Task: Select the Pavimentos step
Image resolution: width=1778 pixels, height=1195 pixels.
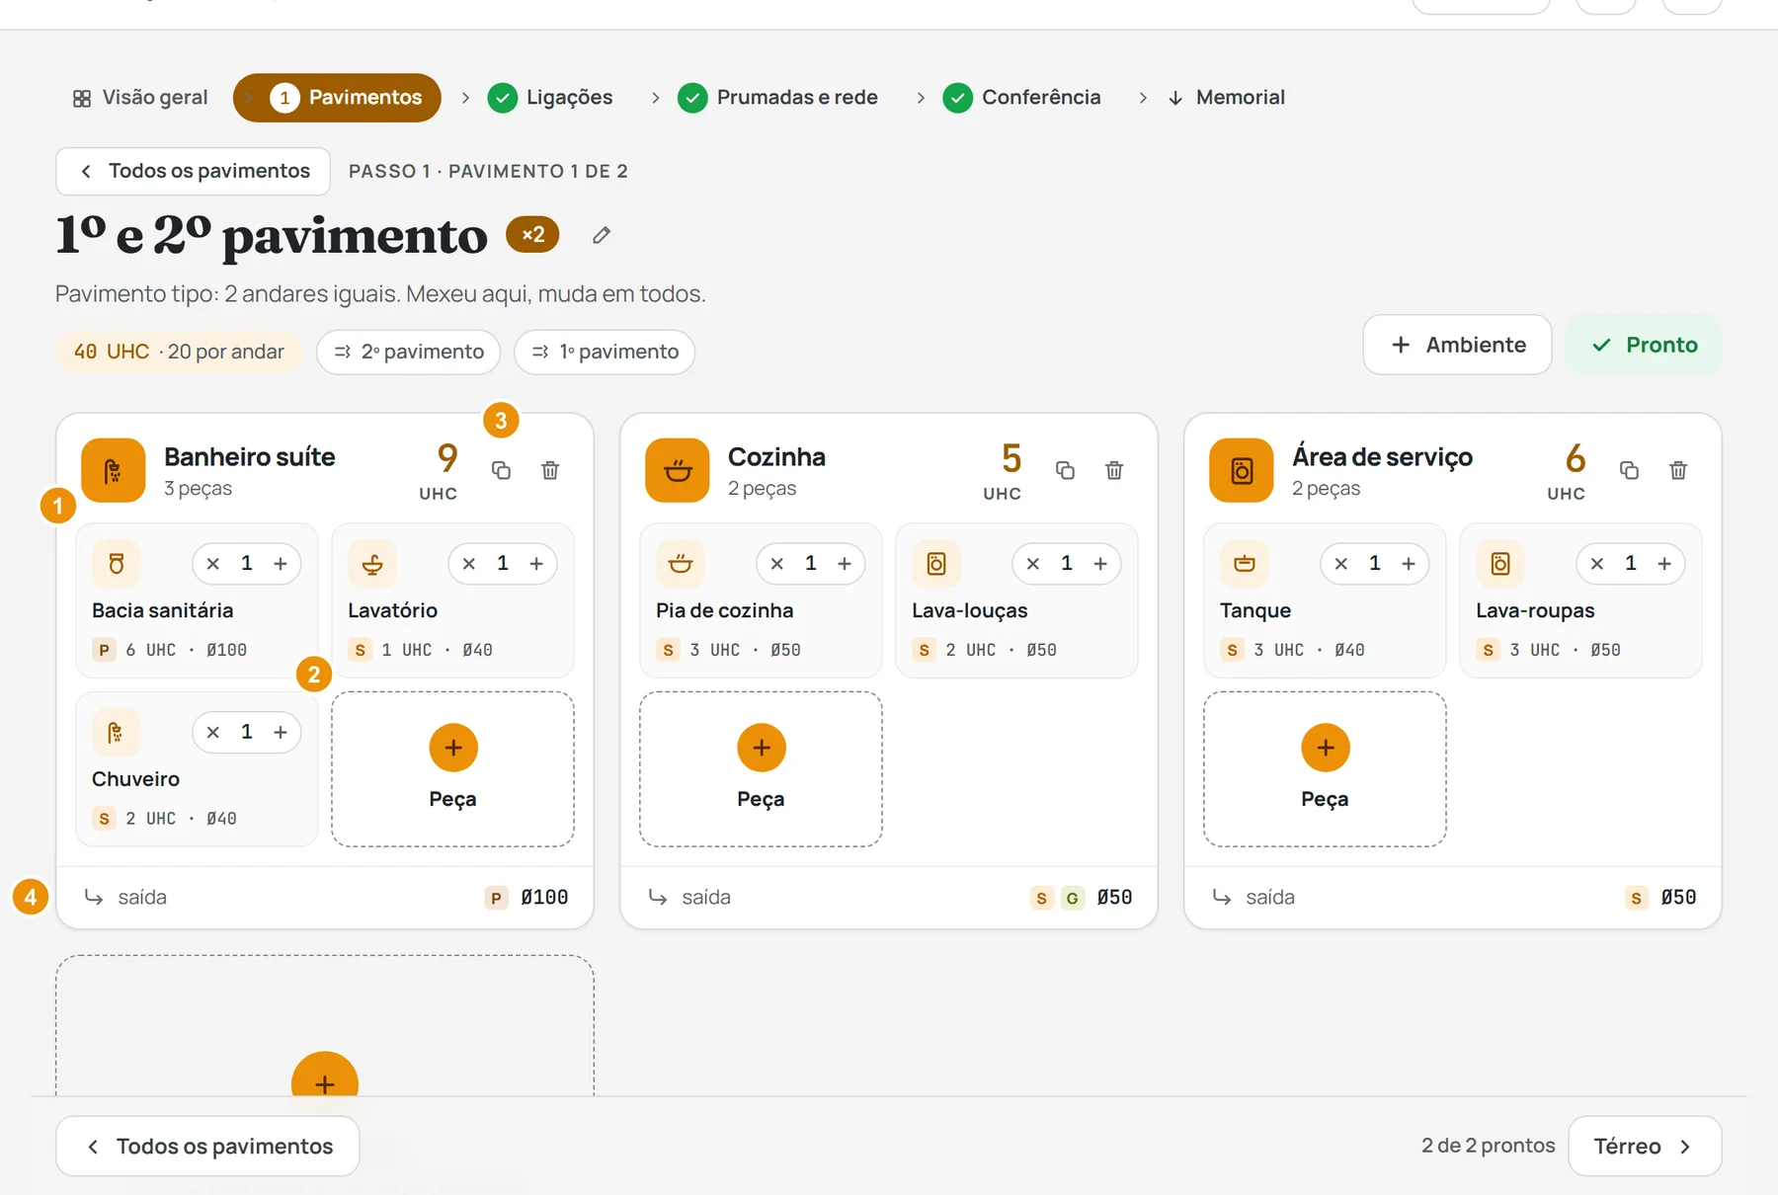Action: pyautogui.click(x=337, y=98)
